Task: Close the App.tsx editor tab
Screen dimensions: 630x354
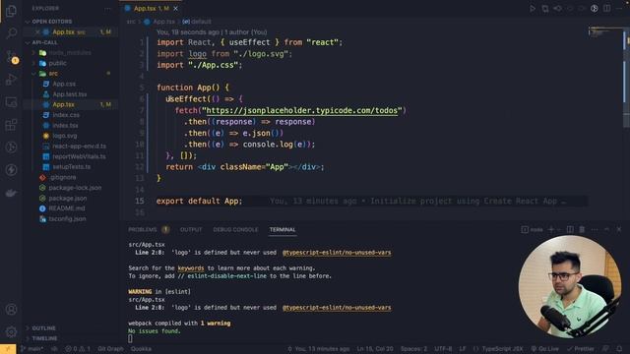Action: 175,8
